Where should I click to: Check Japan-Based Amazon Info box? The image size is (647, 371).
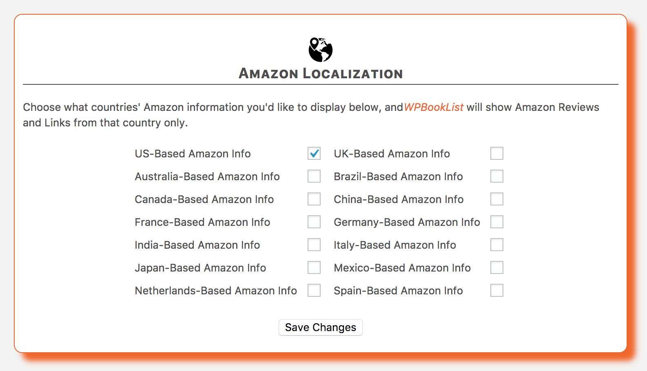[314, 268]
